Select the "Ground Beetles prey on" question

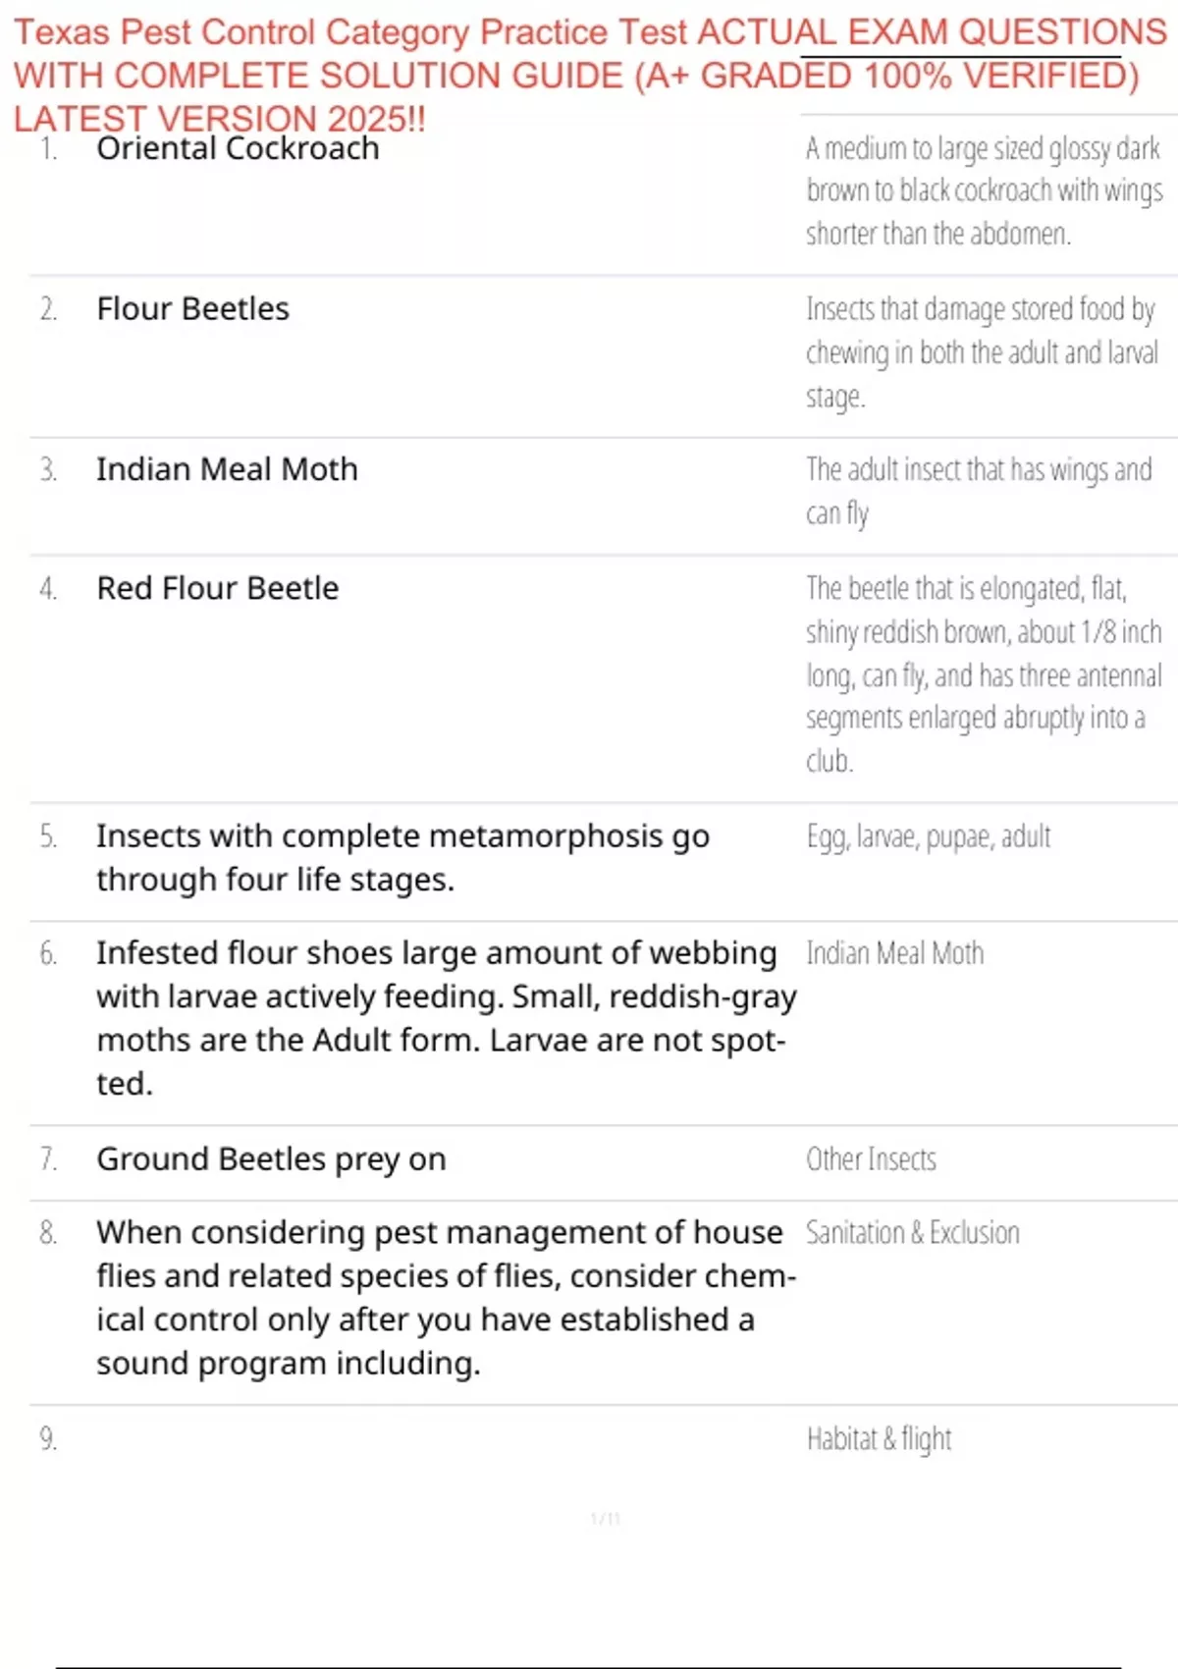[271, 1159]
